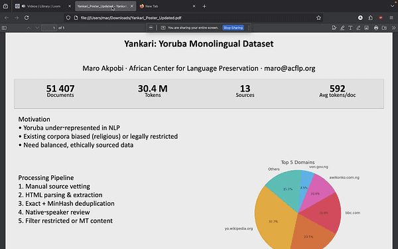The height and width of the screenshot is (249, 398).
Task: Open the Firefox application menu
Action: click(391, 18)
